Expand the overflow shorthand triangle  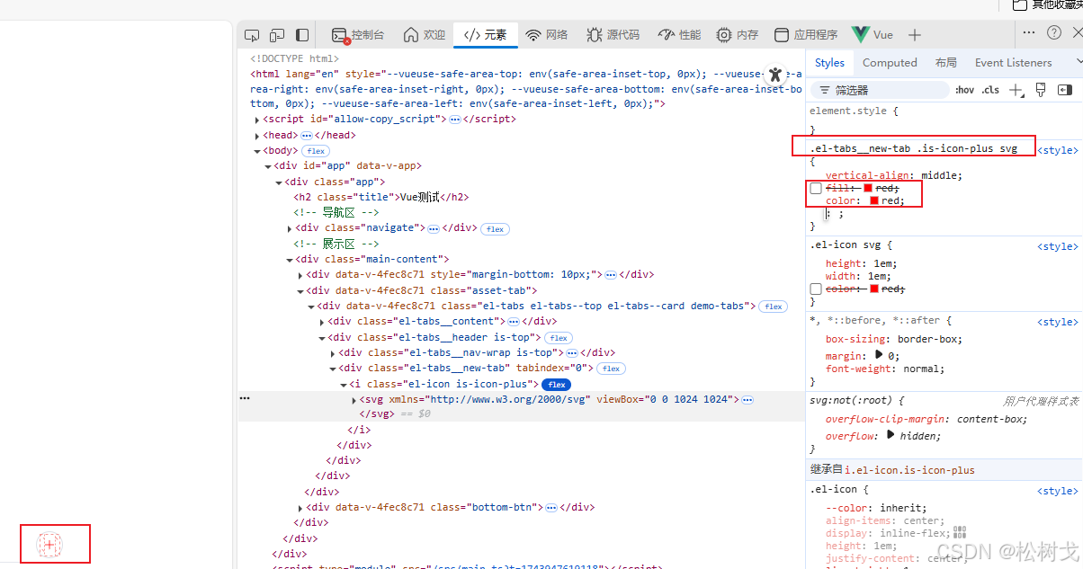point(891,435)
